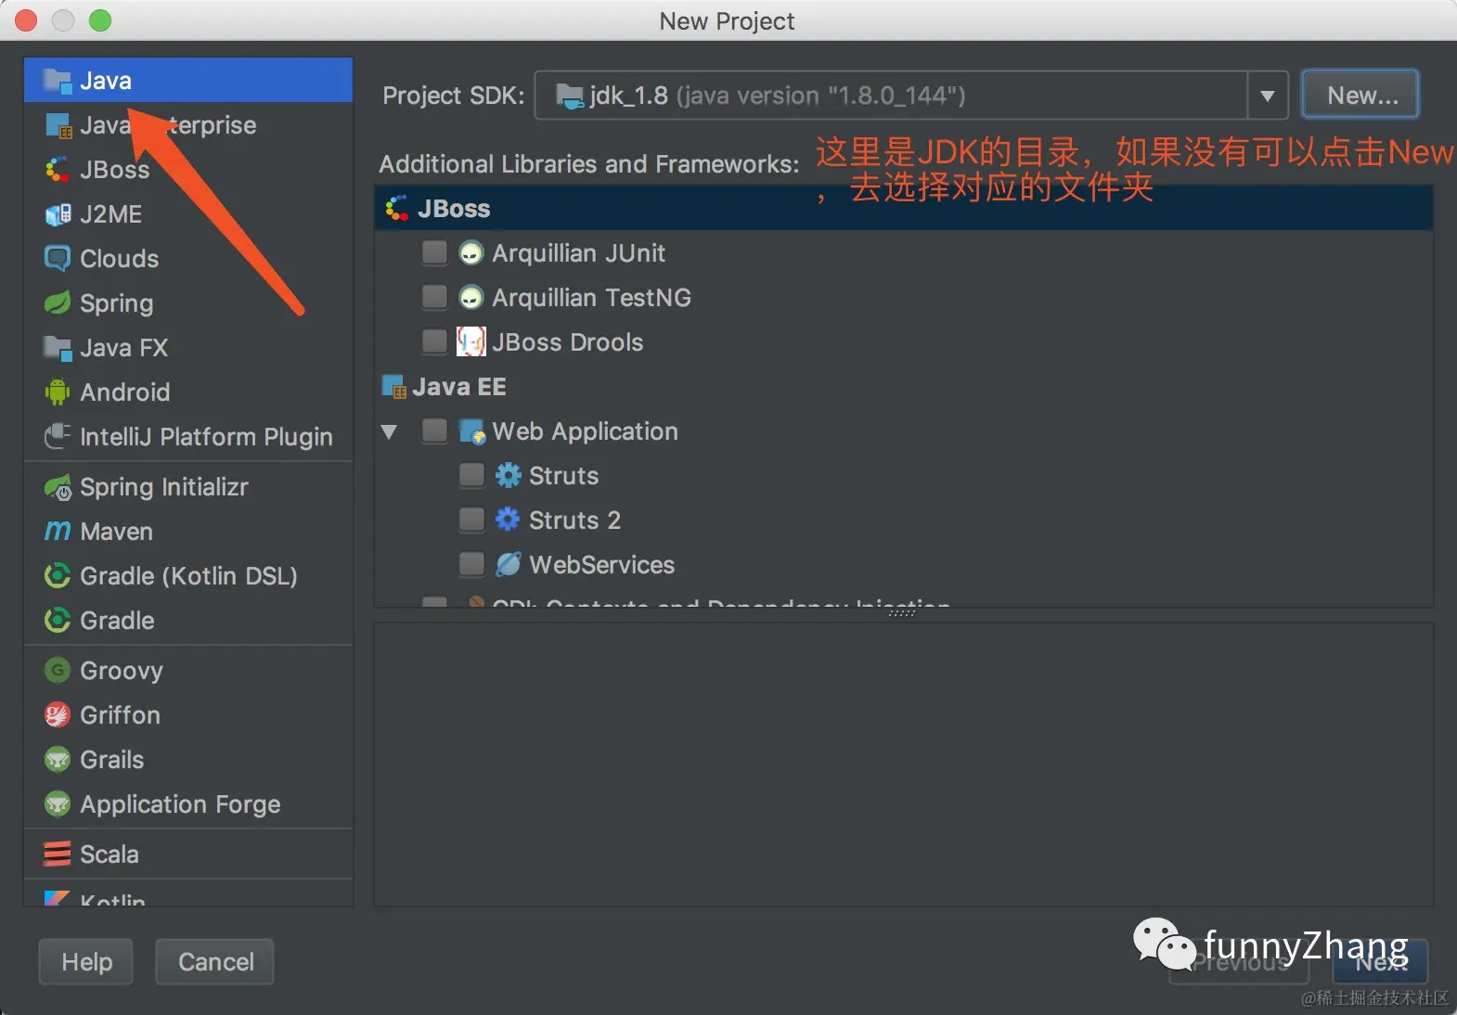
Task: Click the Next button
Action: (1380, 962)
